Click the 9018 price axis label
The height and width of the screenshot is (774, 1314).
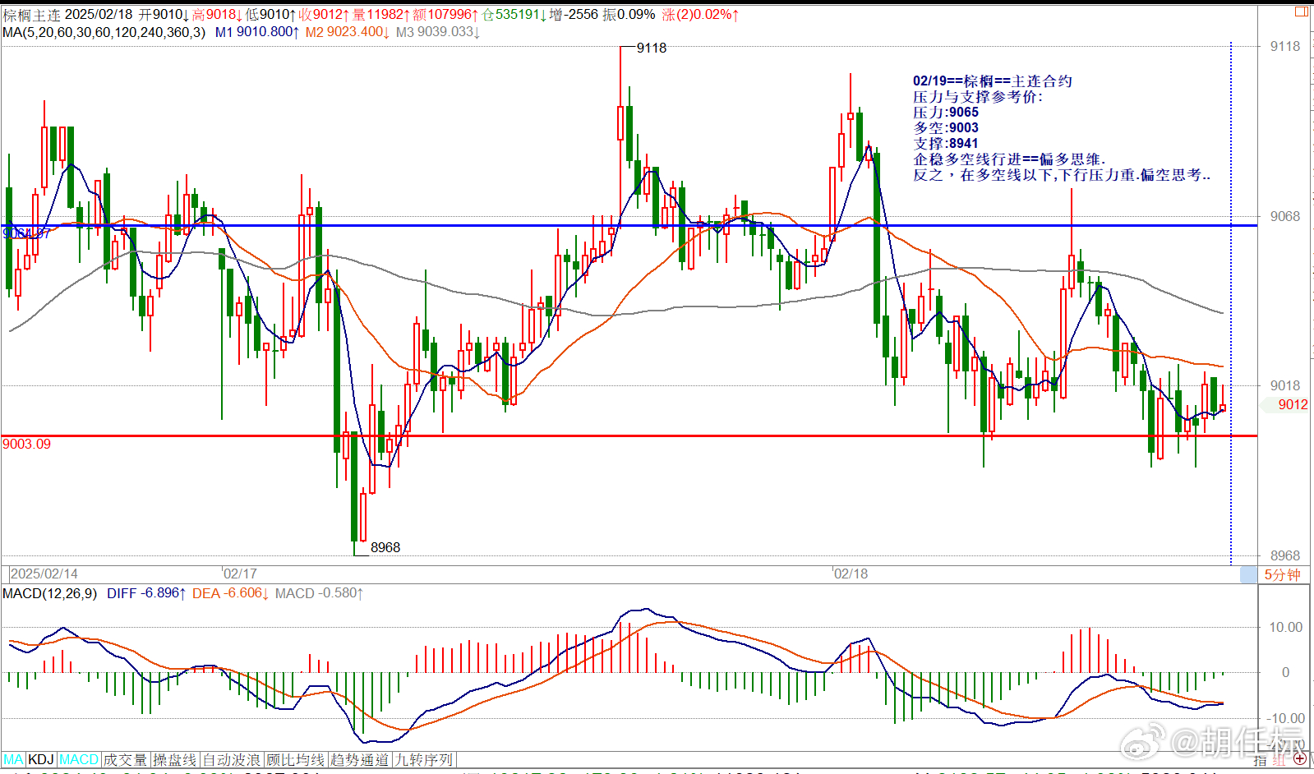tap(1285, 385)
